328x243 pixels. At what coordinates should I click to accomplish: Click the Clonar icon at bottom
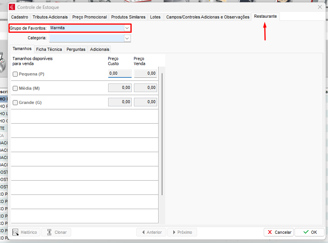pos(49,232)
